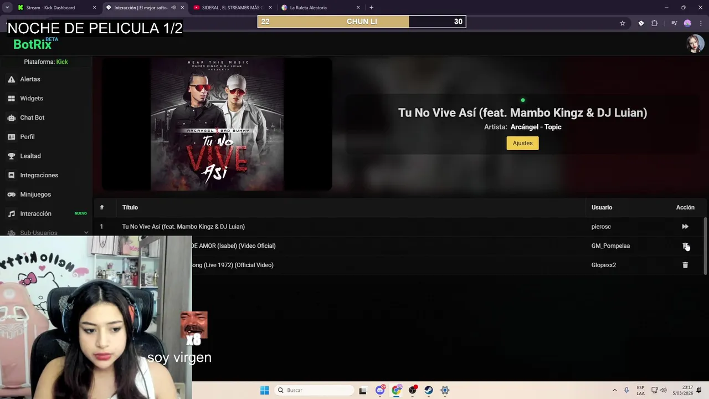Click the queue row title Tu No Vive Así
The width and height of the screenshot is (709, 399).
pyautogui.click(x=183, y=227)
